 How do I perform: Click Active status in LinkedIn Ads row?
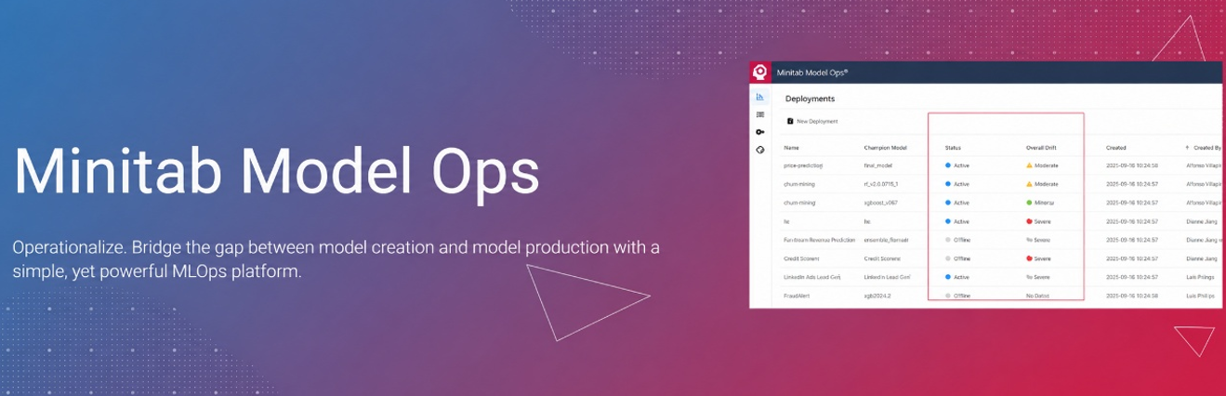(957, 277)
